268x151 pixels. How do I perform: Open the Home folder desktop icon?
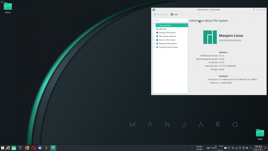[x=8, y=8]
